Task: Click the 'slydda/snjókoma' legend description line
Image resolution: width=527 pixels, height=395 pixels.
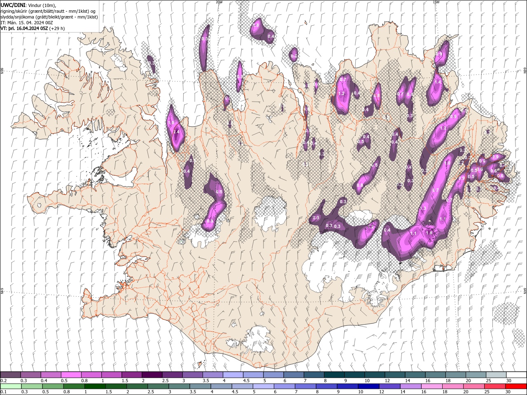Action: 49,17
